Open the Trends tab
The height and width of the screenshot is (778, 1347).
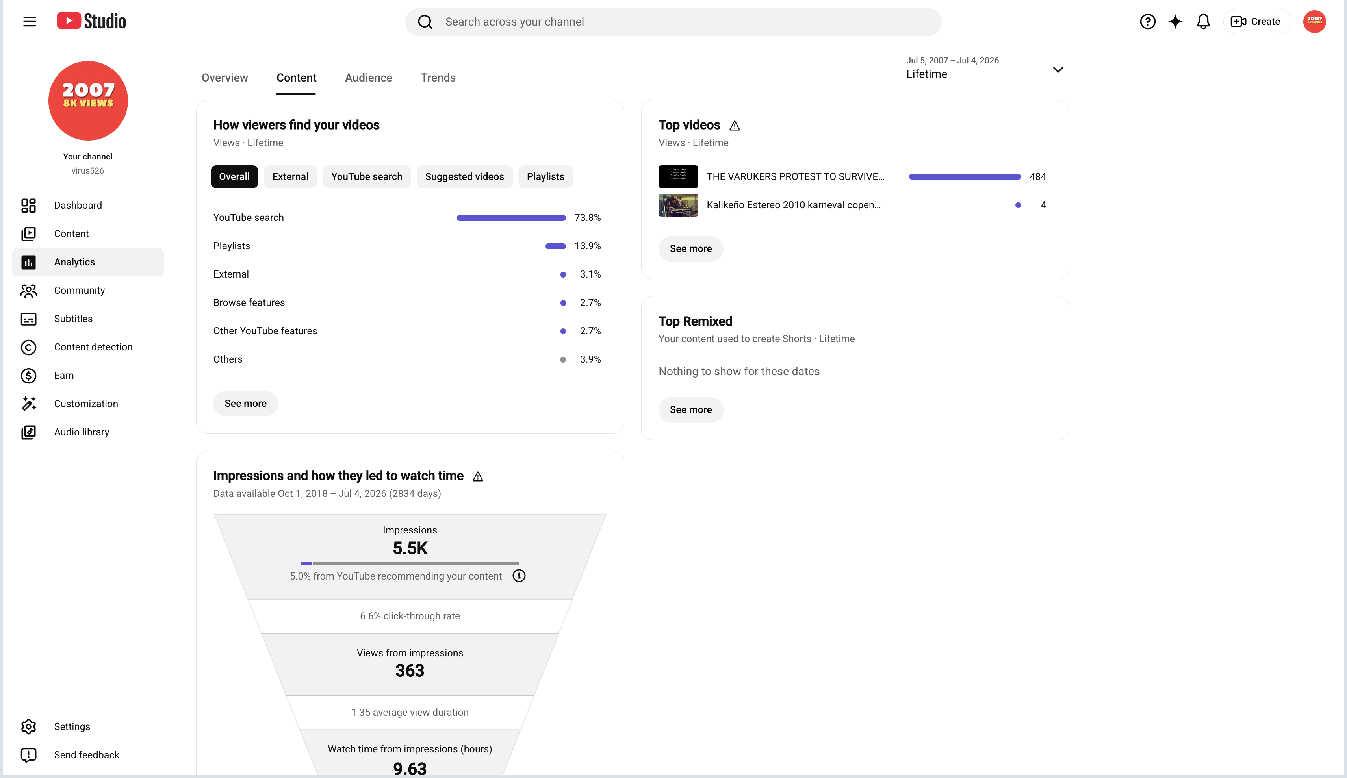438,78
